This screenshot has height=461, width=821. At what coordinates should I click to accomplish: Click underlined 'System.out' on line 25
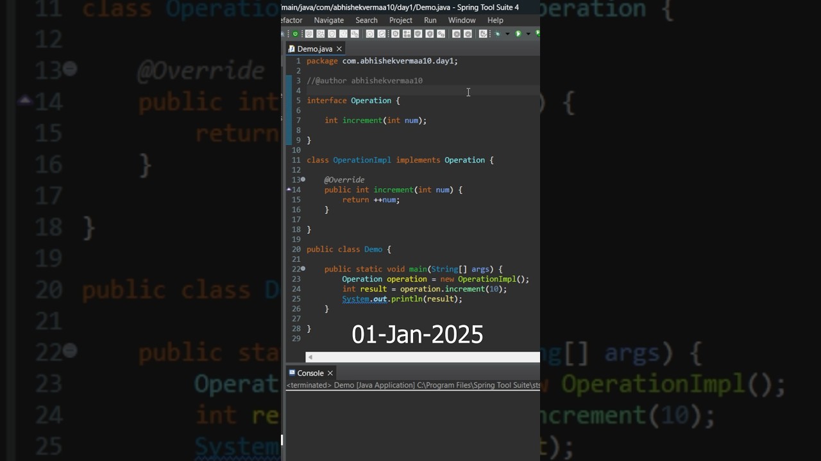pos(364,299)
